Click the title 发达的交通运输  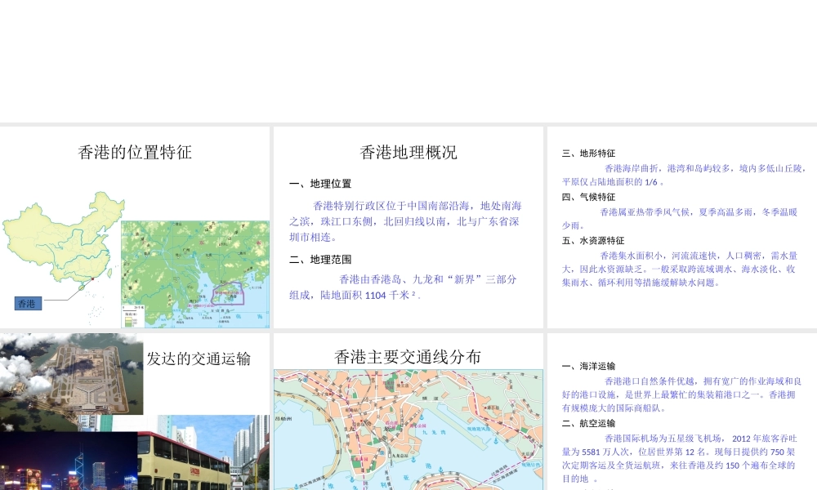(199, 359)
